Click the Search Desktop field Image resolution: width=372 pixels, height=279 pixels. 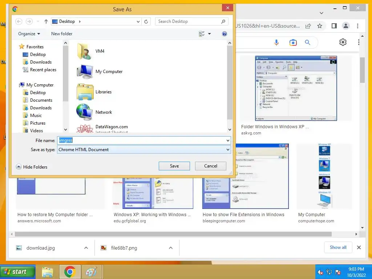coord(187,21)
